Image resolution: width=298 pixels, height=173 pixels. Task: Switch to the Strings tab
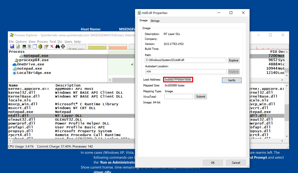click(x=155, y=21)
